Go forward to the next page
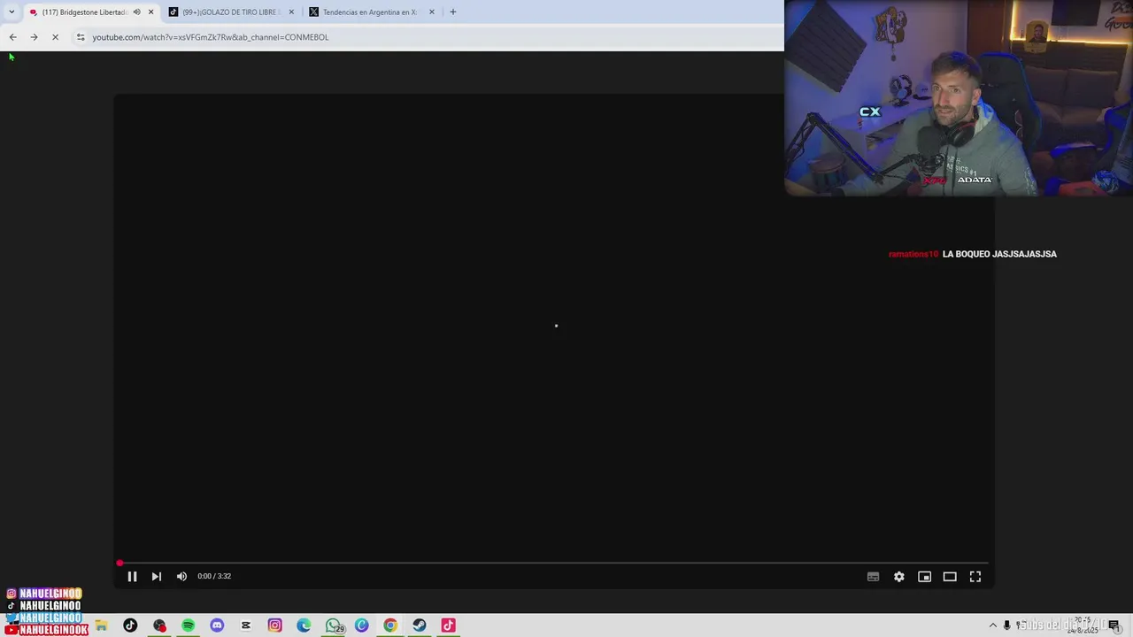 click(x=34, y=37)
